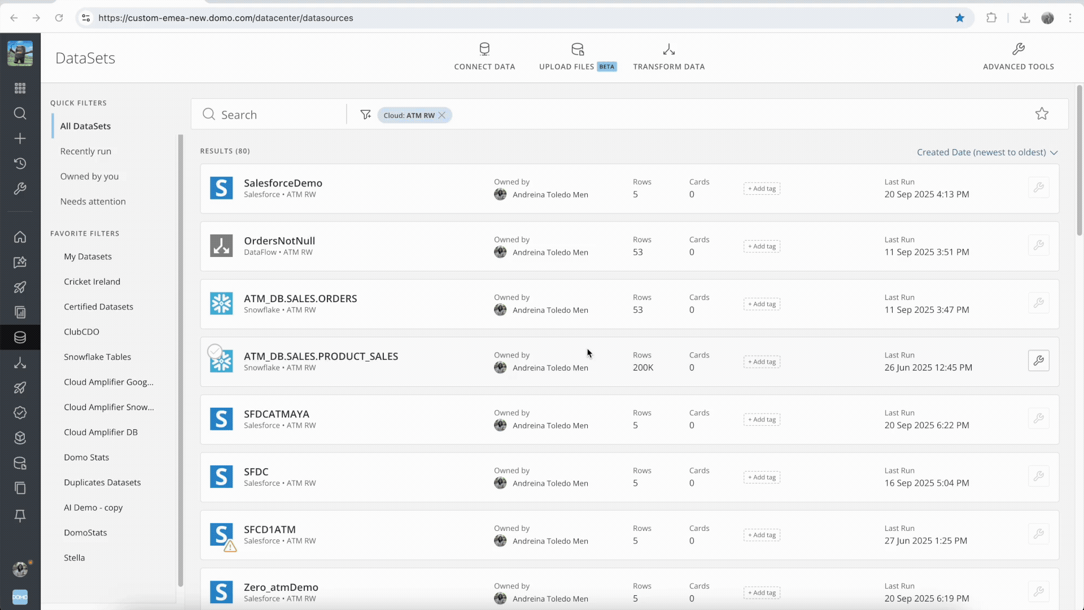
Task: Open wrench menu for SFDC row
Action: coord(1038,476)
